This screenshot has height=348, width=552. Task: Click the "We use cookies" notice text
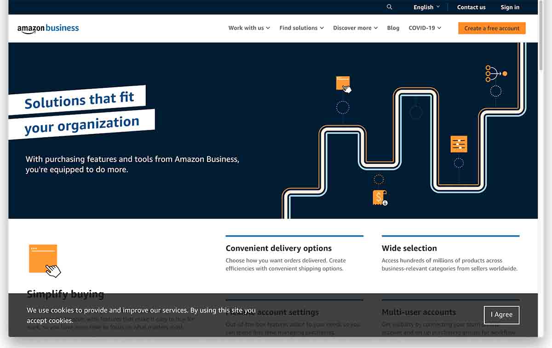tap(141, 315)
